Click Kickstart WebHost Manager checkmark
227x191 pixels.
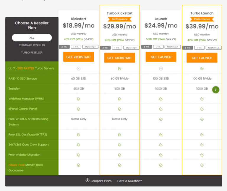(x=79, y=99)
